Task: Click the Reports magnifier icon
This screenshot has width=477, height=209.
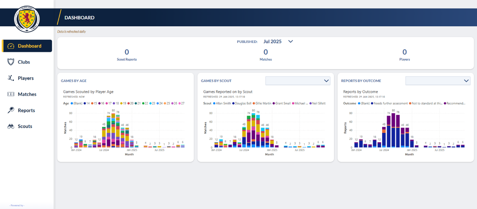Action: [11, 111]
